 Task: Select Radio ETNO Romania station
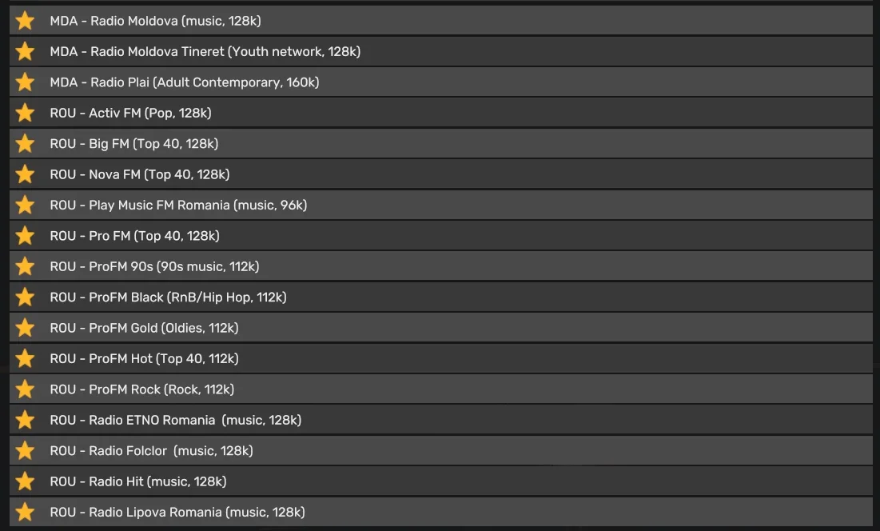(175, 420)
